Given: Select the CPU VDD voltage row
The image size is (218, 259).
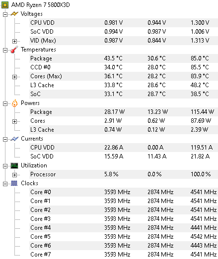Looking at the screenshot, I should pos(124,23).
